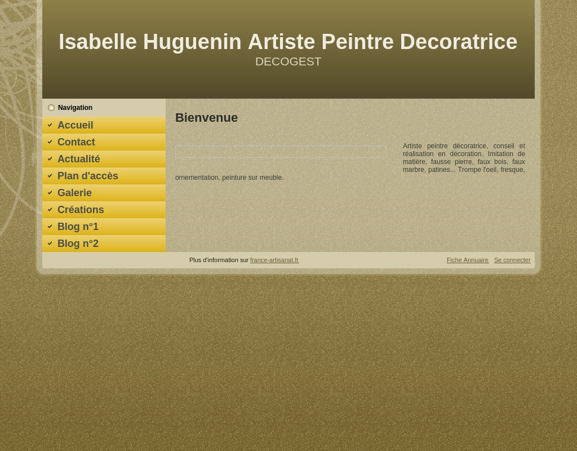This screenshot has height=451, width=577.
Task: Click the checkmark icon beside Créations
Action: [50, 210]
